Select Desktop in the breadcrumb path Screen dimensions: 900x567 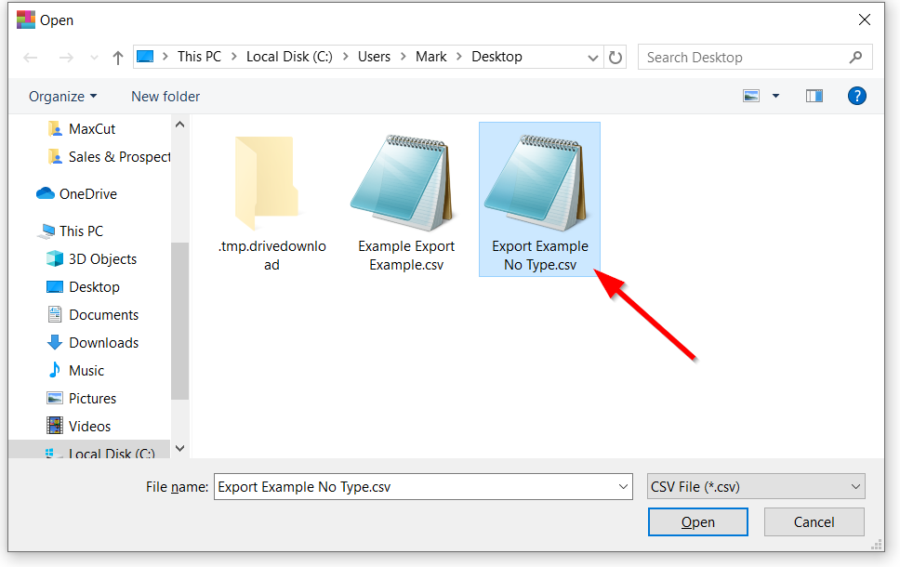coord(497,57)
